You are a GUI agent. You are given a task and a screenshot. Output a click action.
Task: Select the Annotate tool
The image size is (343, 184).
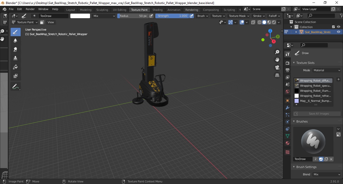(15, 86)
